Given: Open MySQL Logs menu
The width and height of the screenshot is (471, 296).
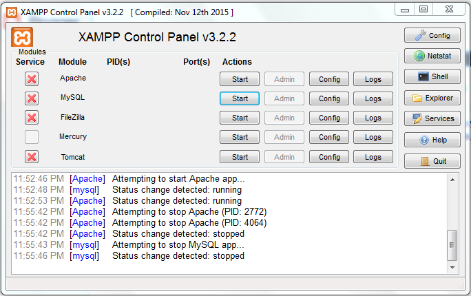Looking at the screenshot, I should [x=373, y=98].
